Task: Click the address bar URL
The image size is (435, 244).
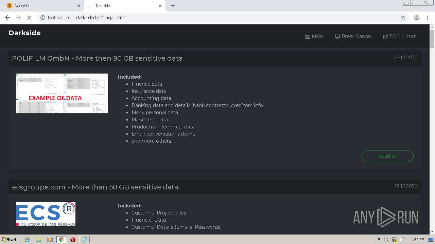Action: coord(101,18)
